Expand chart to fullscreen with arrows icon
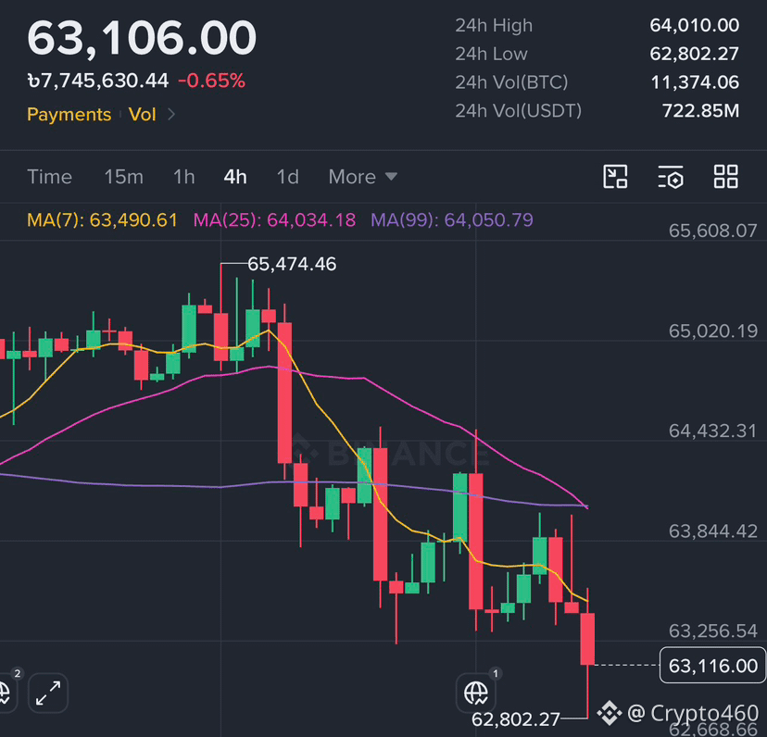The height and width of the screenshot is (737, 767). (48, 693)
